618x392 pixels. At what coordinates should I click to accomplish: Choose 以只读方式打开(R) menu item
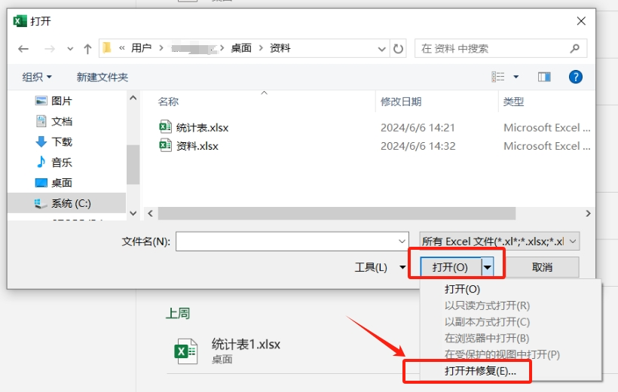(x=487, y=305)
